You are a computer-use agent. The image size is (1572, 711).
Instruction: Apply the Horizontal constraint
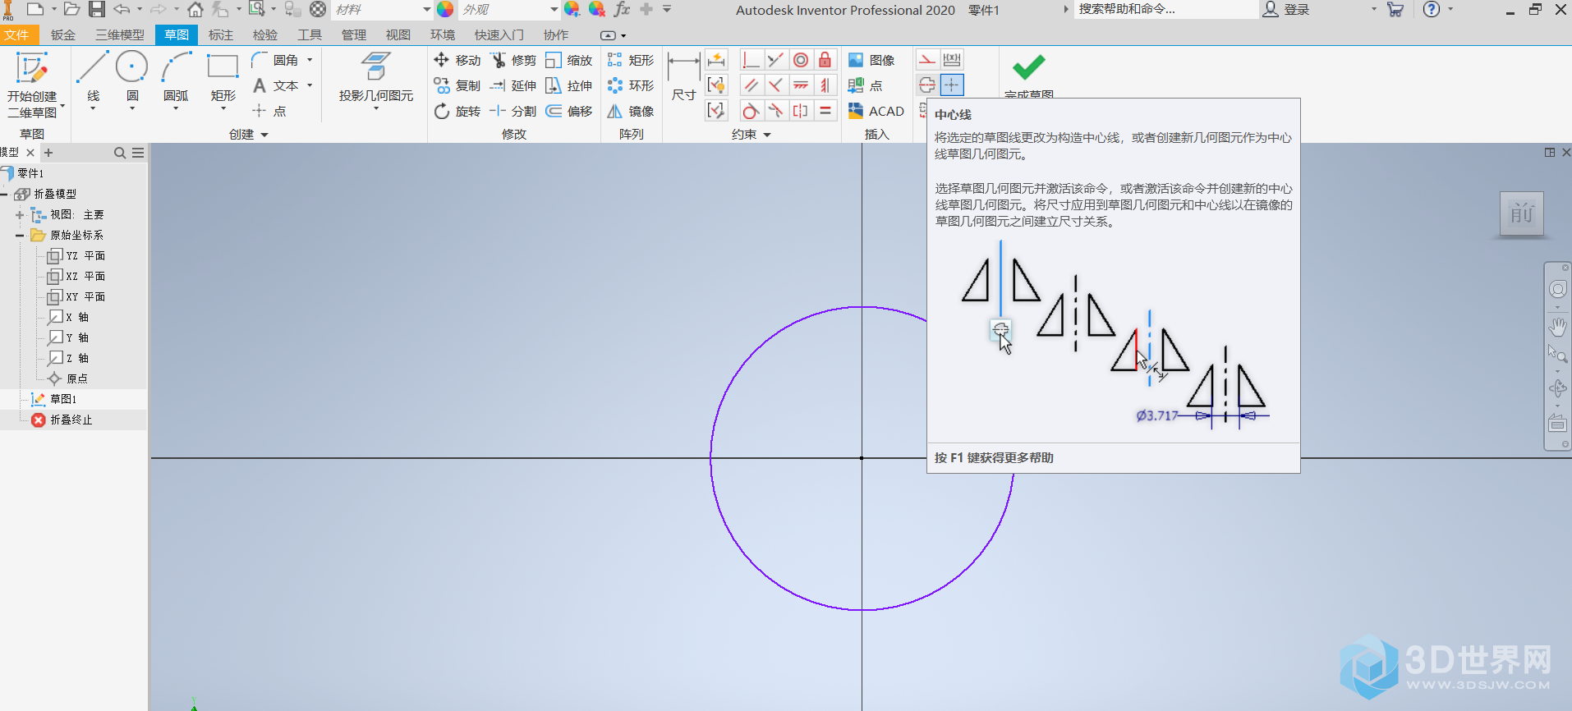click(801, 85)
